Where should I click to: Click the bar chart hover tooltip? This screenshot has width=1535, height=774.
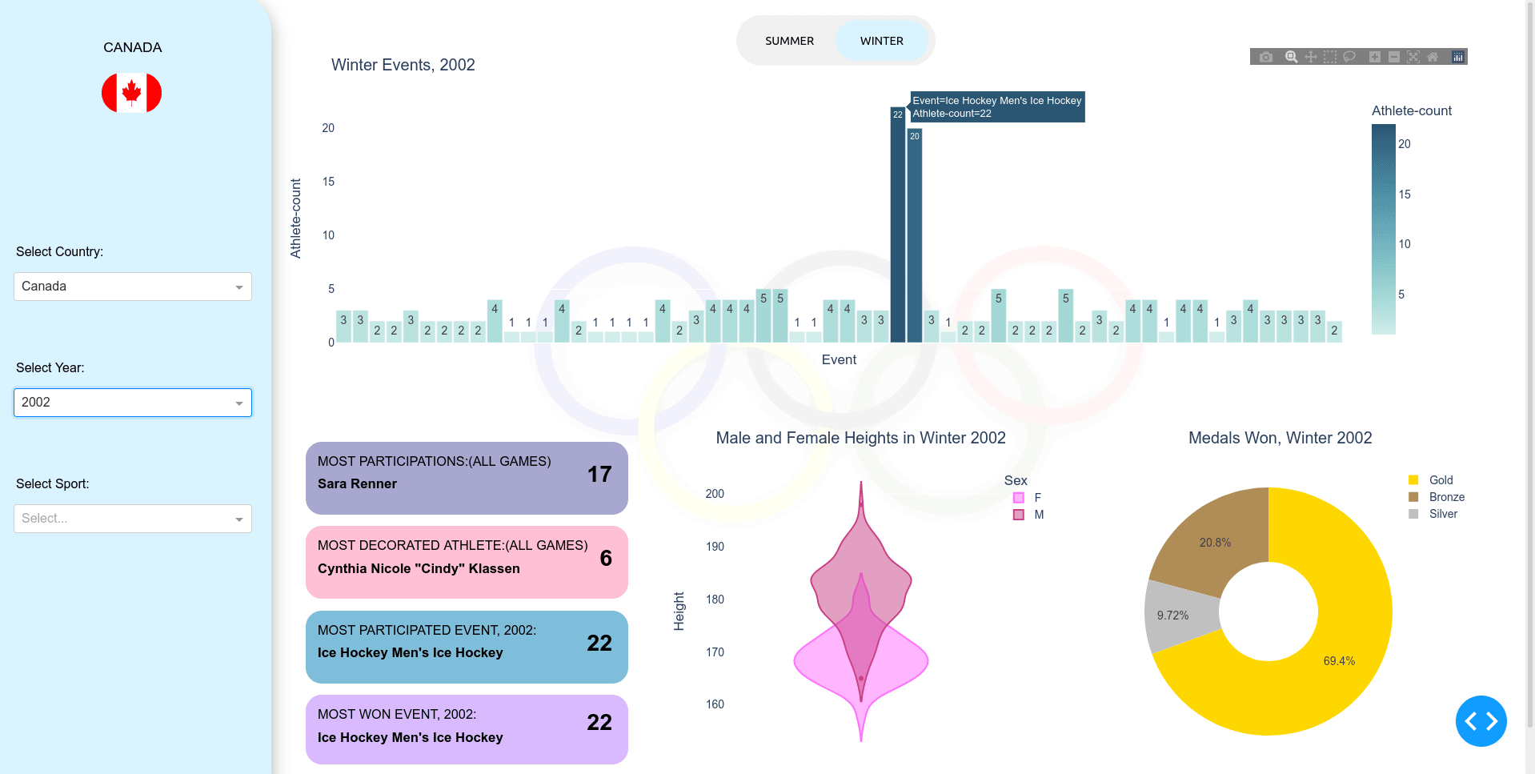pos(997,107)
